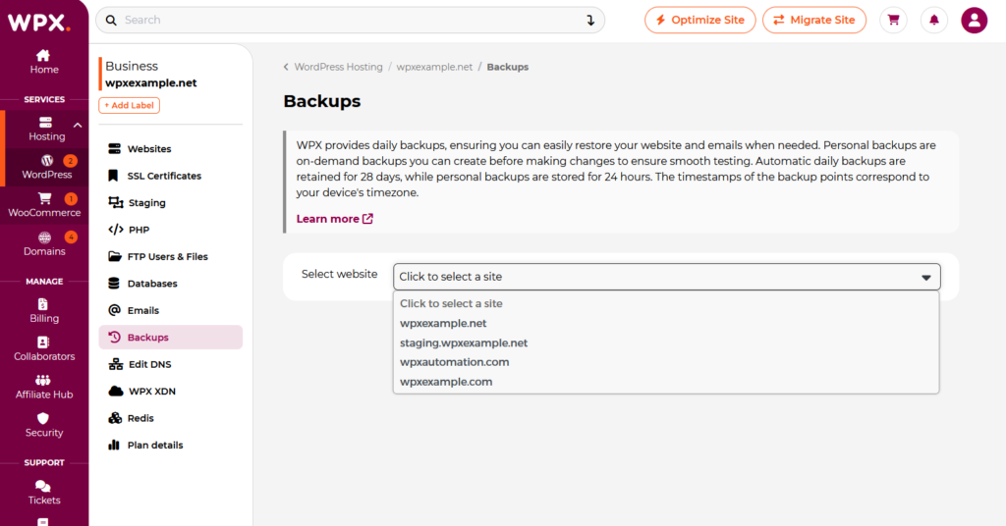Click the Add Label button
This screenshot has height=526, width=1006.
pyautogui.click(x=129, y=105)
